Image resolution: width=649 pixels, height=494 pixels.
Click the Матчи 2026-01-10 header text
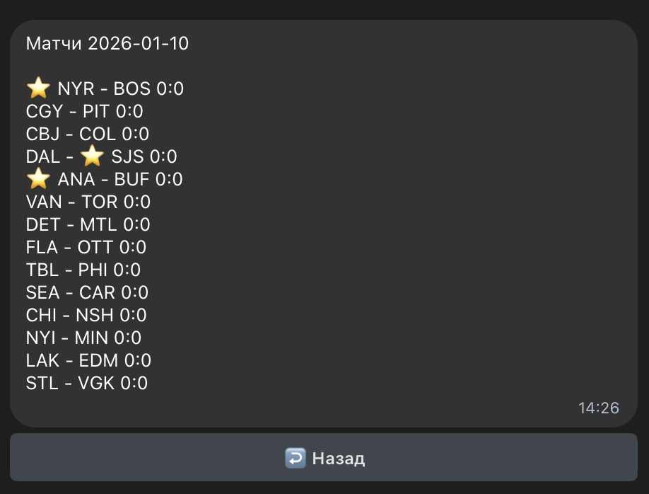click(x=107, y=43)
